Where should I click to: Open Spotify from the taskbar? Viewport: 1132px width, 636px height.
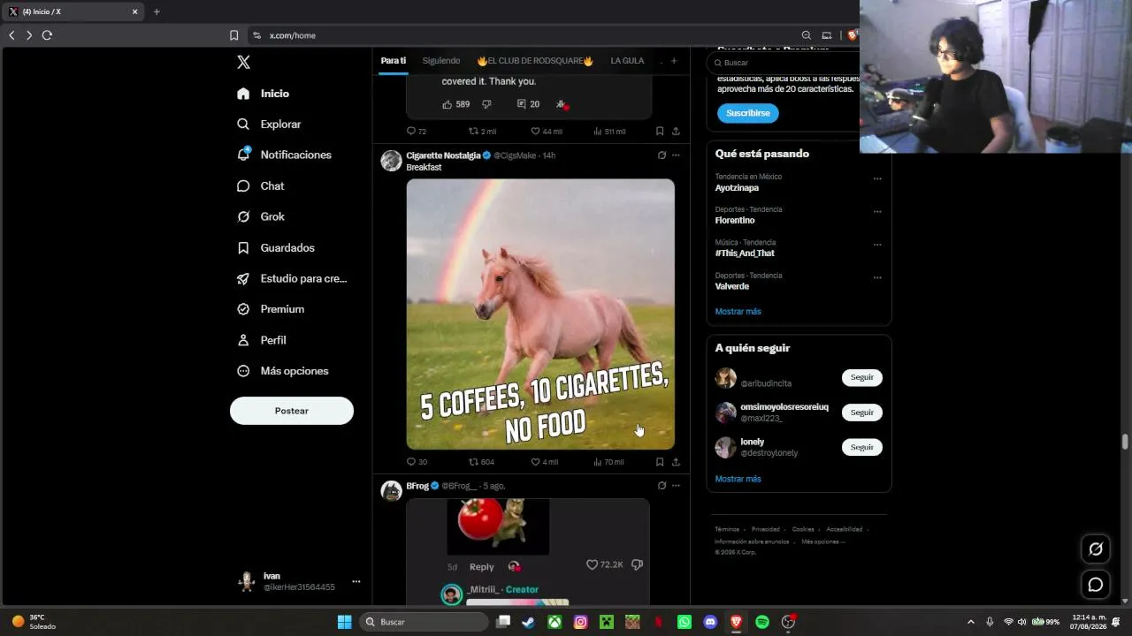[x=762, y=622]
